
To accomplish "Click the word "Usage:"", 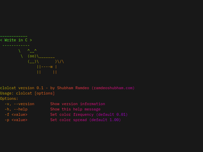I will [7, 93].
